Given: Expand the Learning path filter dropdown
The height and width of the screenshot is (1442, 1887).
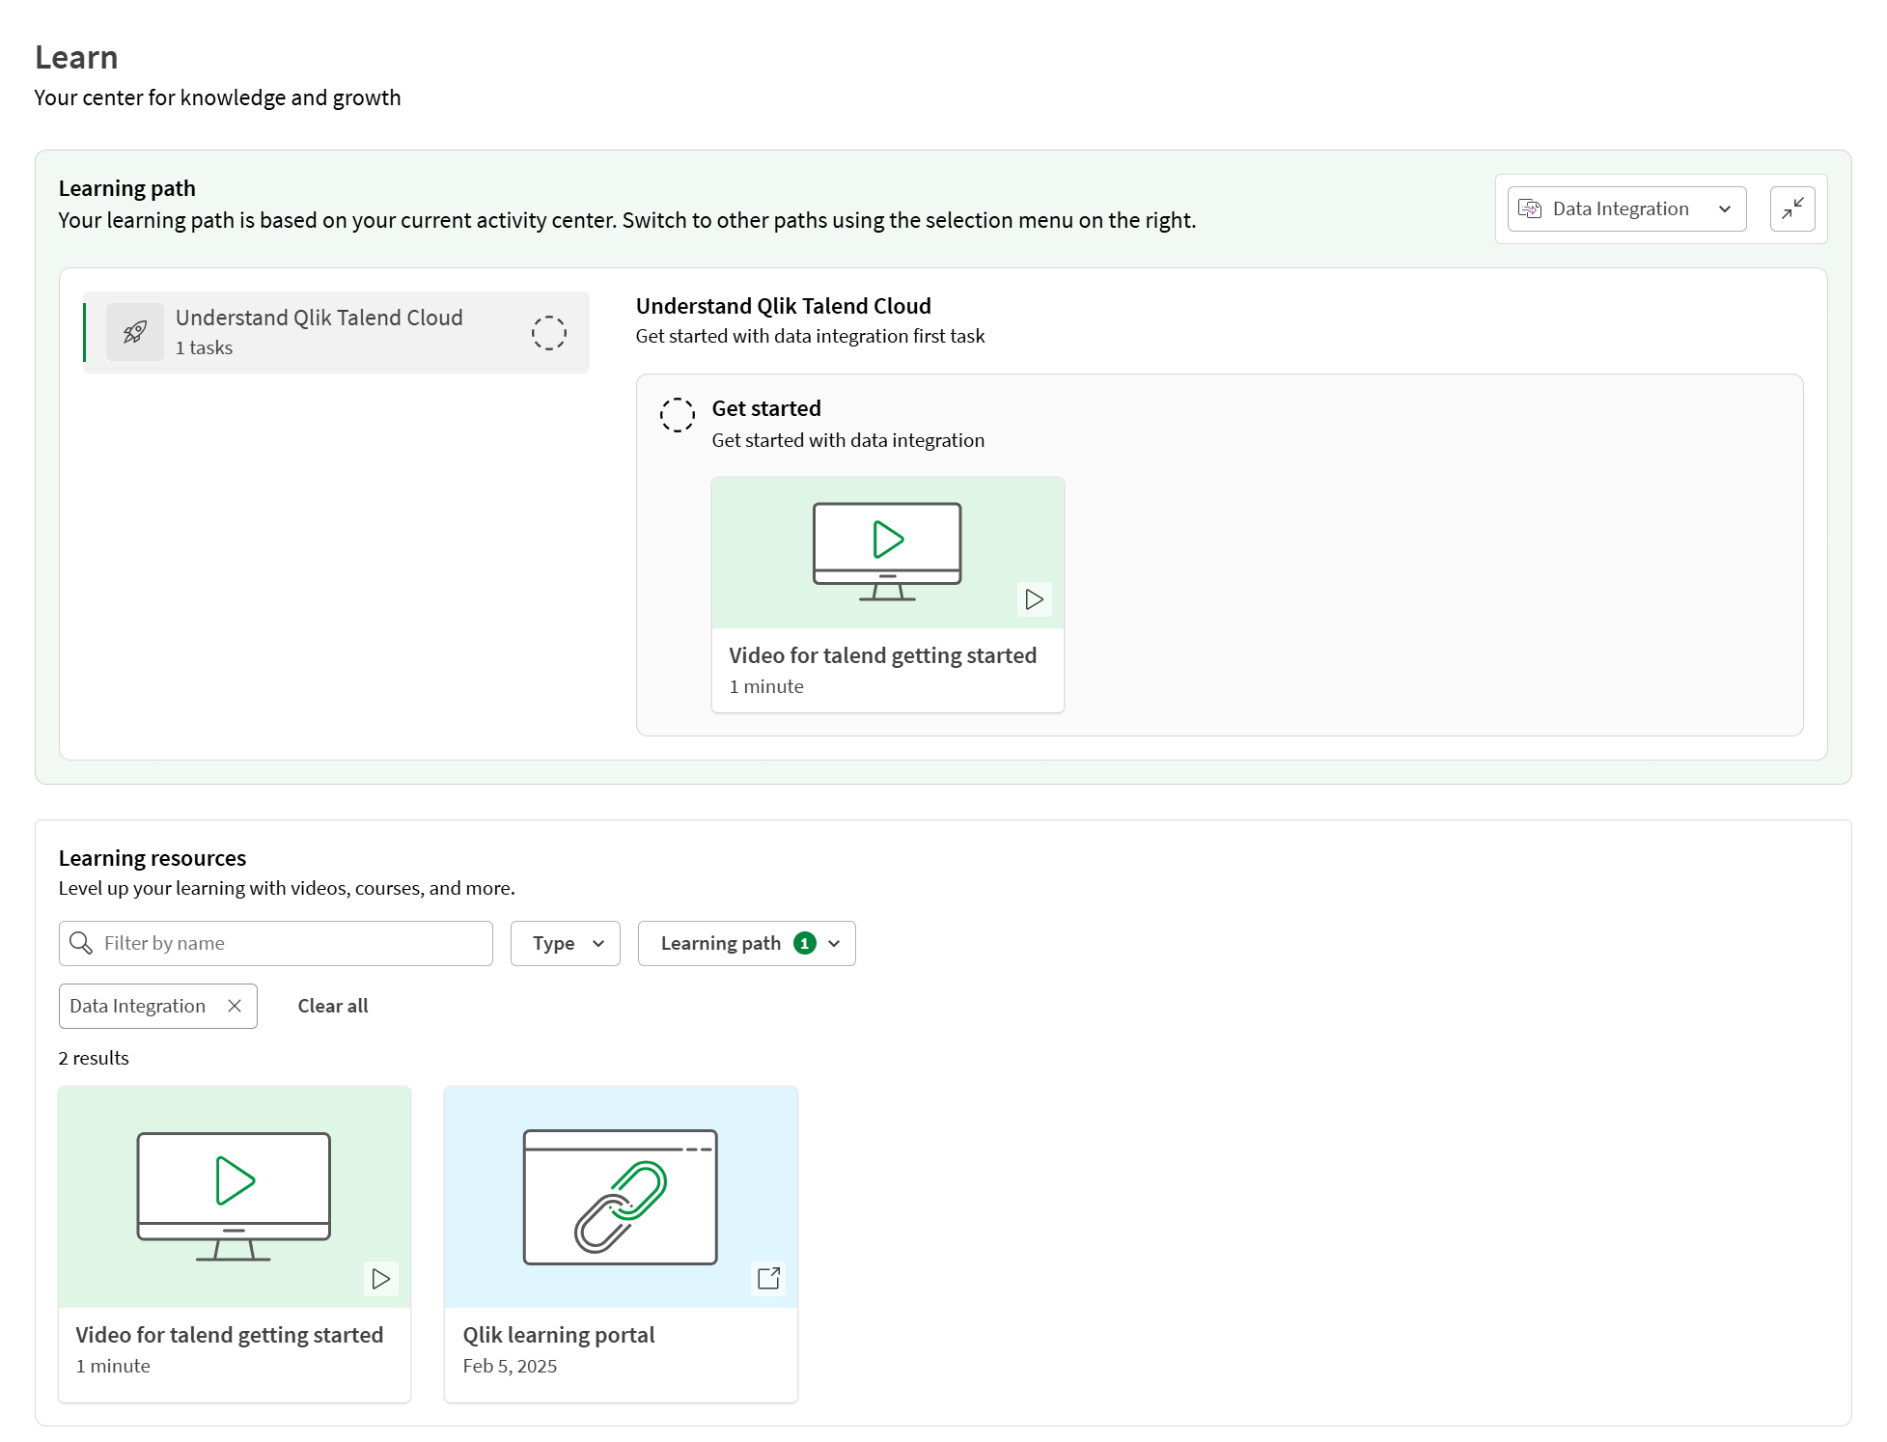Looking at the screenshot, I should pyautogui.click(x=746, y=943).
